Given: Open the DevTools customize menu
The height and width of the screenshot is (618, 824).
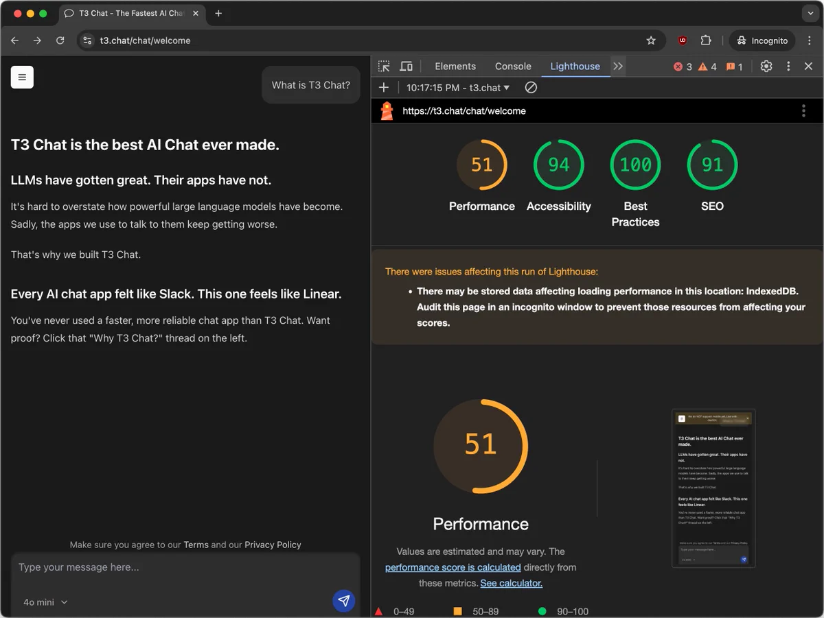Looking at the screenshot, I should click(788, 67).
